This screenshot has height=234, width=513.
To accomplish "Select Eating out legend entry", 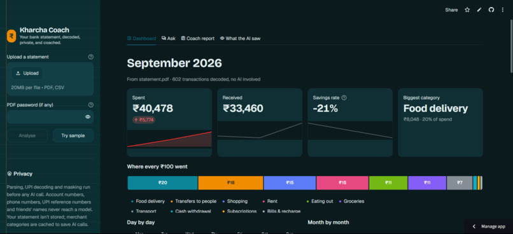I will [x=320, y=202].
